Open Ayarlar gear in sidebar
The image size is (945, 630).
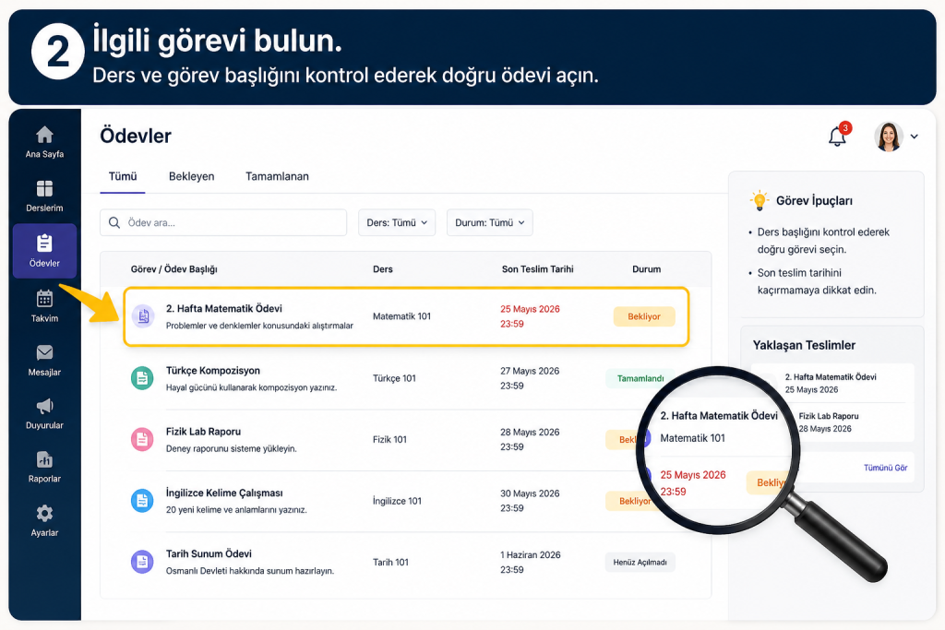[44, 520]
